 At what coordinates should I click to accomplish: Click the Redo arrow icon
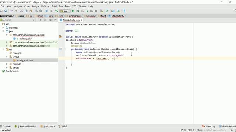[16, 11]
